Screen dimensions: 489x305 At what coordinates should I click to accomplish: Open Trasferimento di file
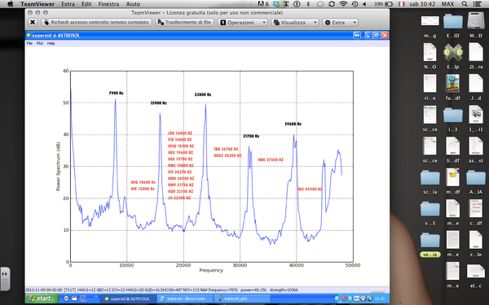(x=185, y=23)
